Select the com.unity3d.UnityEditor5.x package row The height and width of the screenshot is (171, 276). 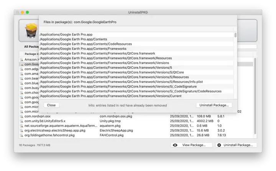136,121
